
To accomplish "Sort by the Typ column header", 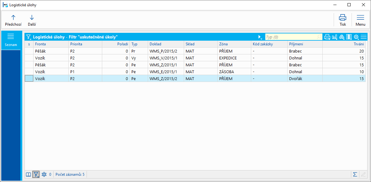I will (x=139, y=44).
